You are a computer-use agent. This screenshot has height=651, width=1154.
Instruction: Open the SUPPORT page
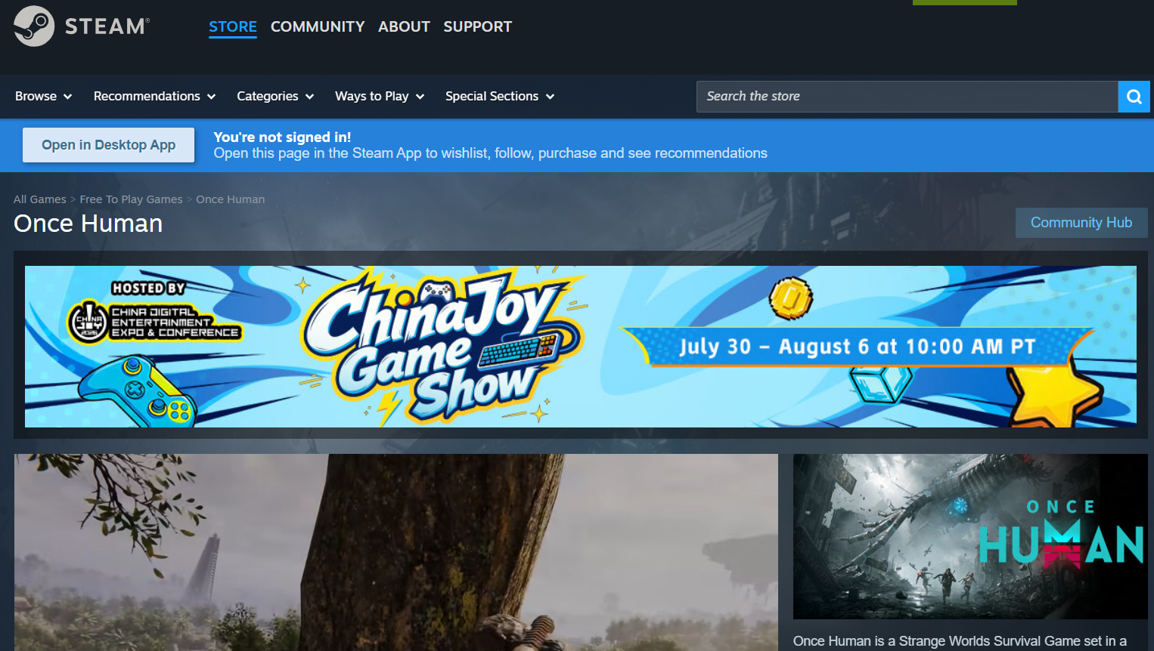pos(478,27)
